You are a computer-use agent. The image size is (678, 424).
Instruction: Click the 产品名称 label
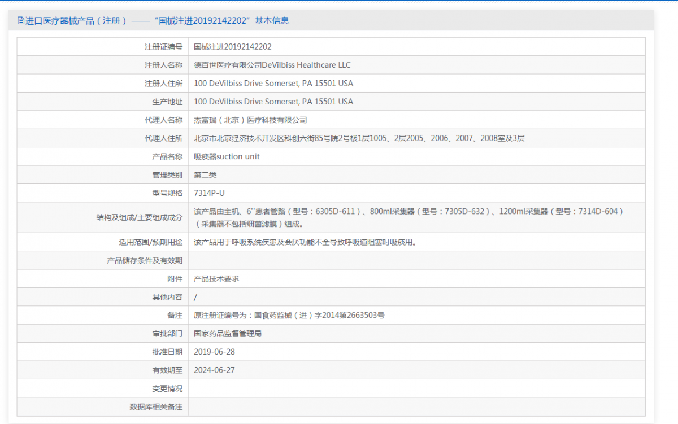pyautogui.click(x=168, y=156)
